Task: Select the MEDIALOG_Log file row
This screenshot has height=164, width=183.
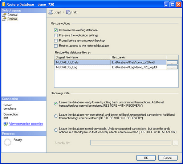Action: pos(110,67)
